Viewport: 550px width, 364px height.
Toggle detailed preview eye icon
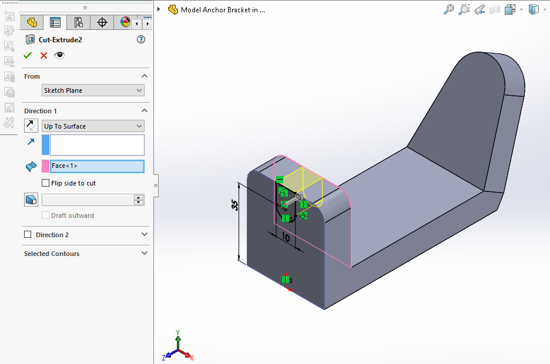point(59,55)
